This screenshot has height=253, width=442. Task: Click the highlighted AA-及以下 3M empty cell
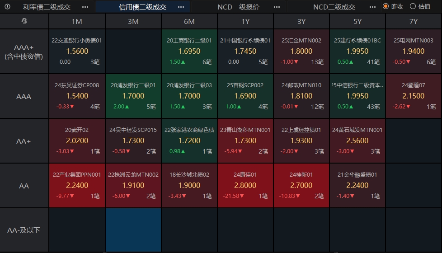[x=133, y=230]
